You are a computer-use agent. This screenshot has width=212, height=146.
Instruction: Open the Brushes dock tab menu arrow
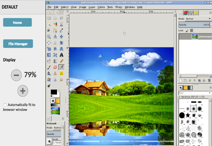click(x=211, y=88)
